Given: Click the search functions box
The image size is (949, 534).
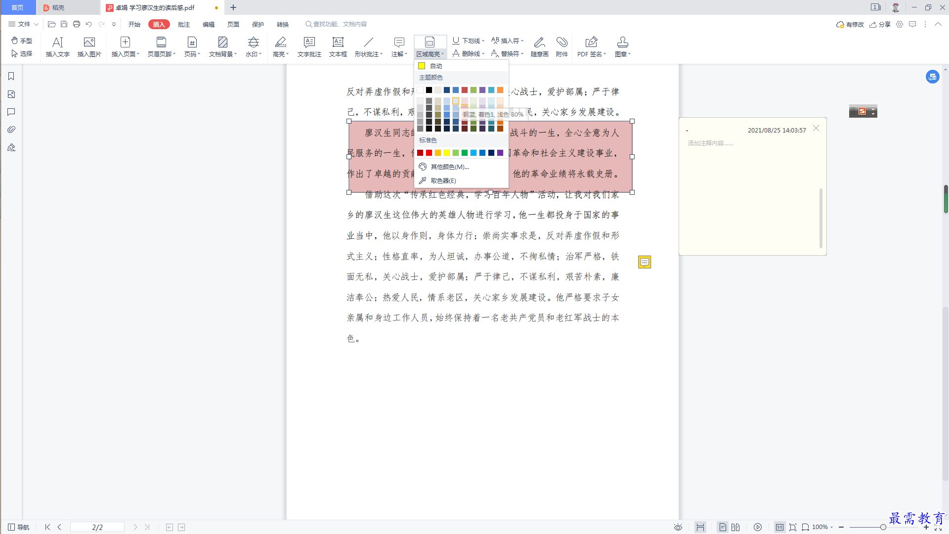Looking at the screenshot, I should tap(336, 24).
